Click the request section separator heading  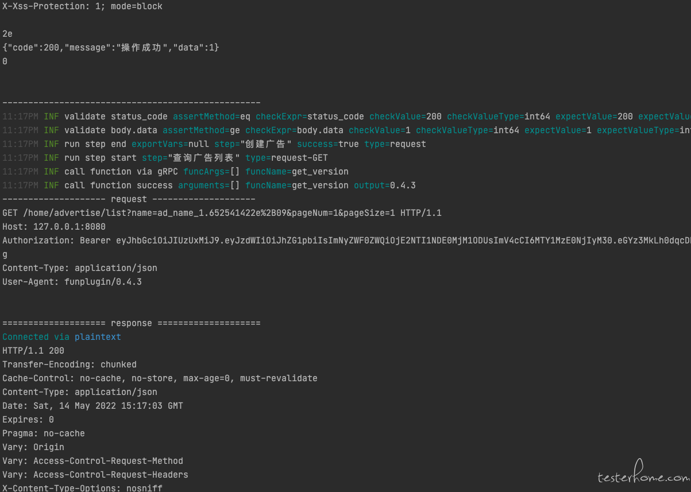129,199
